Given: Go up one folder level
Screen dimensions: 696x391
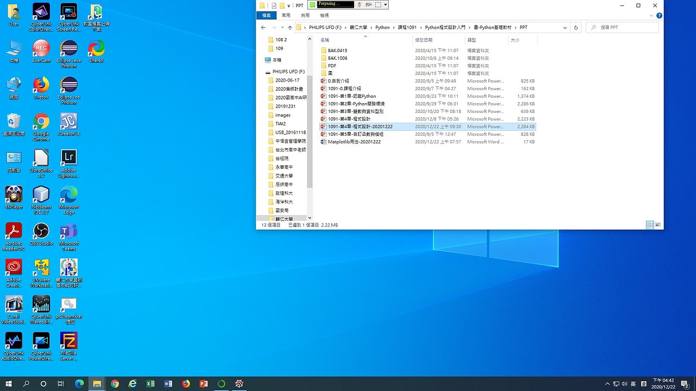Looking at the screenshot, I should click(290, 27).
